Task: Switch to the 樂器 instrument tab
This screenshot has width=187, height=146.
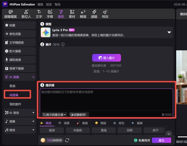Action: pos(82,123)
